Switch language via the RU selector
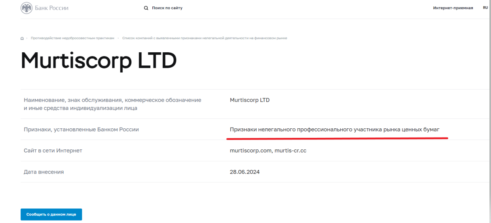The width and height of the screenshot is (491, 223). pos(485,8)
